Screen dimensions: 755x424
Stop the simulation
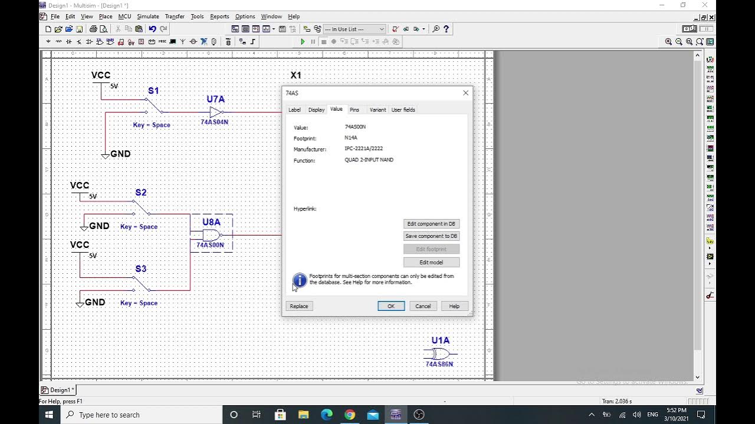324,42
